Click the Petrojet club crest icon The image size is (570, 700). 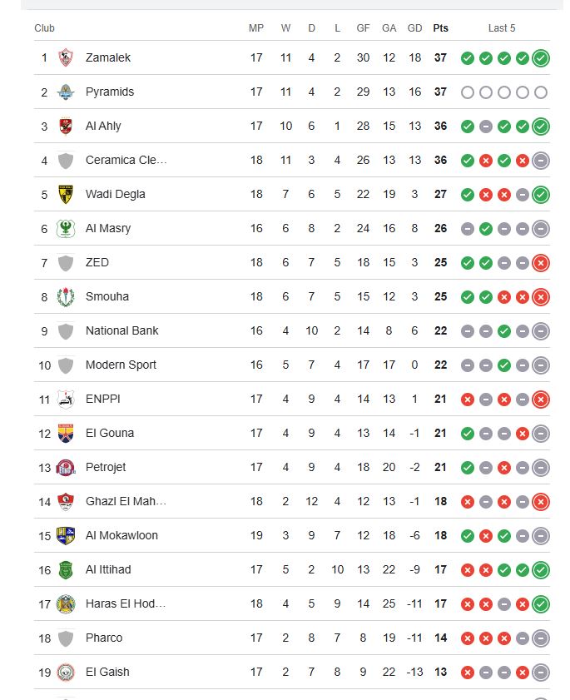pos(66,468)
